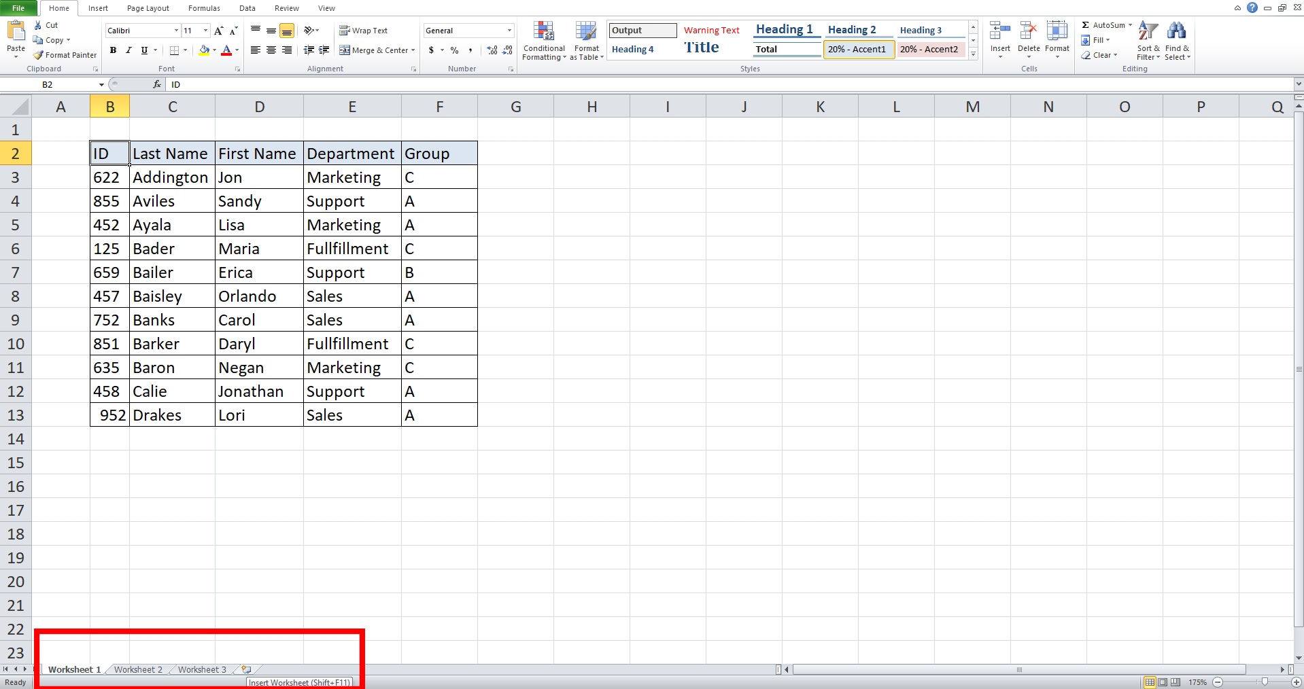Open Conditional Formatting options
The width and height of the screenshot is (1304, 689).
(x=544, y=41)
